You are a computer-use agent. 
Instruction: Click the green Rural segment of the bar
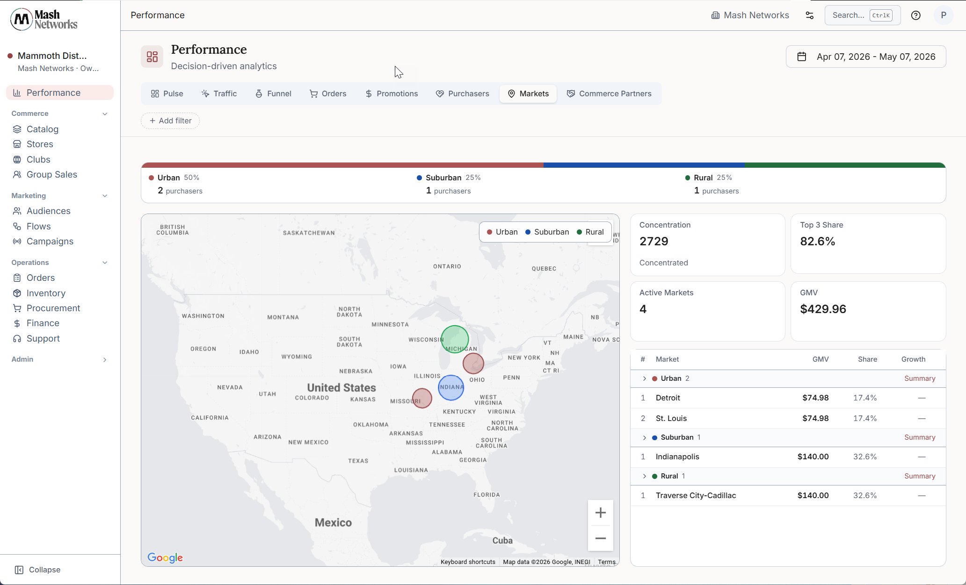click(845, 165)
